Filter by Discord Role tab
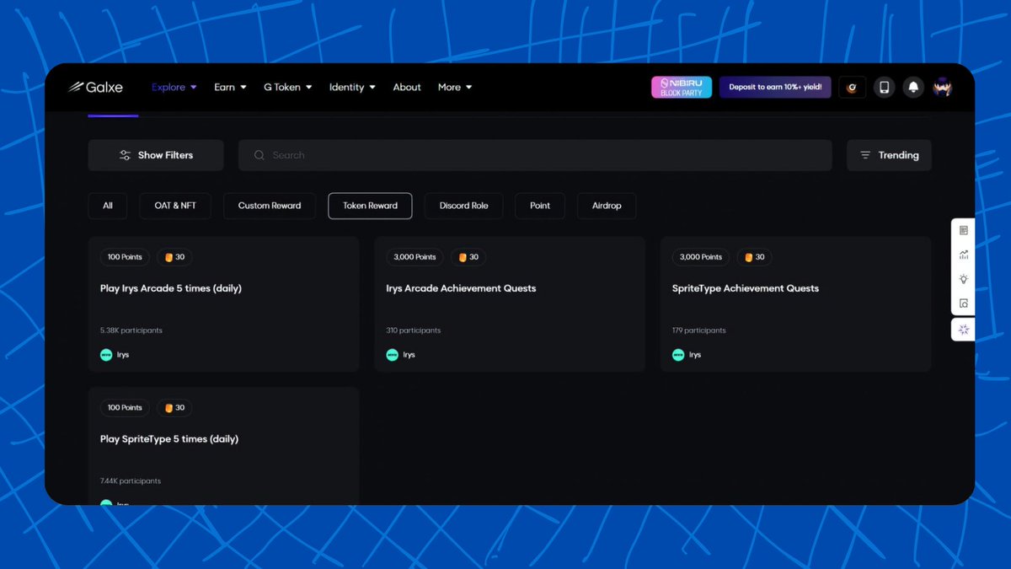Image resolution: width=1011 pixels, height=569 pixels. click(463, 206)
